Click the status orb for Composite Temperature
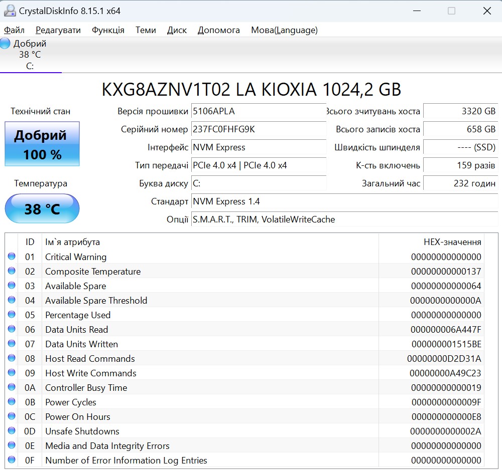Screen dimensions: 502x472 click(x=12, y=271)
